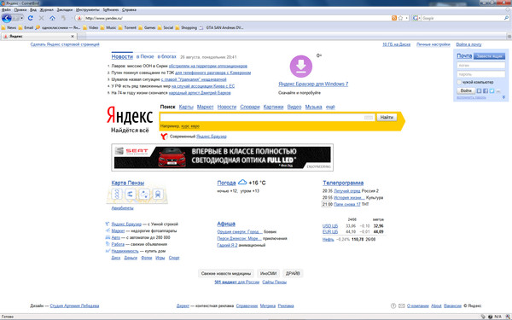Click the Найти search button
512x320 pixels.
click(387, 117)
